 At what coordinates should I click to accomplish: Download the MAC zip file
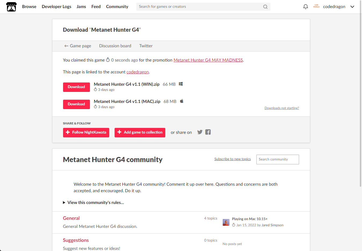[x=76, y=104]
